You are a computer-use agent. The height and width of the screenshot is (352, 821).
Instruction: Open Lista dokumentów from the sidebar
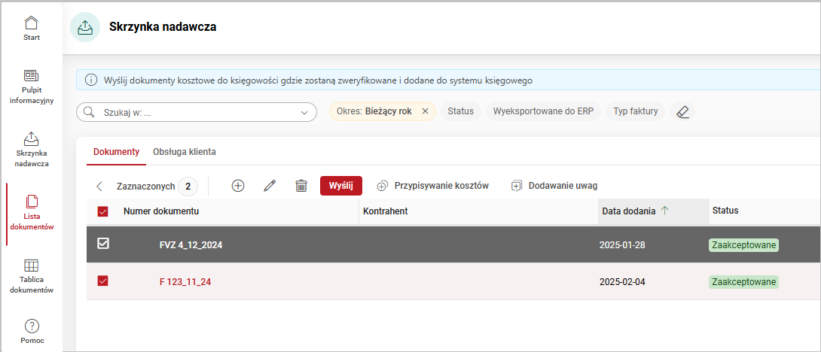pyautogui.click(x=32, y=214)
